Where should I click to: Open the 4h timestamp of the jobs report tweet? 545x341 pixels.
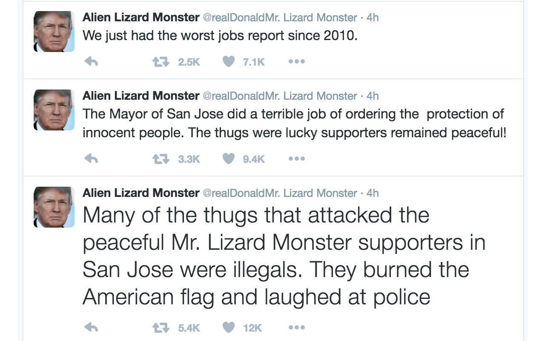[373, 17]
